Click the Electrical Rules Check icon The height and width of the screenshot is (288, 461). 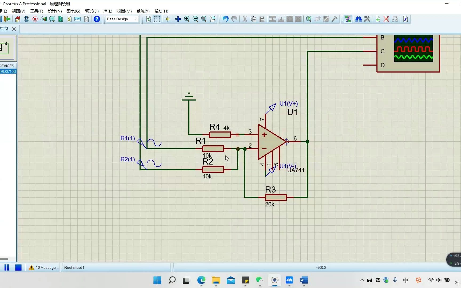click(406, 19)
